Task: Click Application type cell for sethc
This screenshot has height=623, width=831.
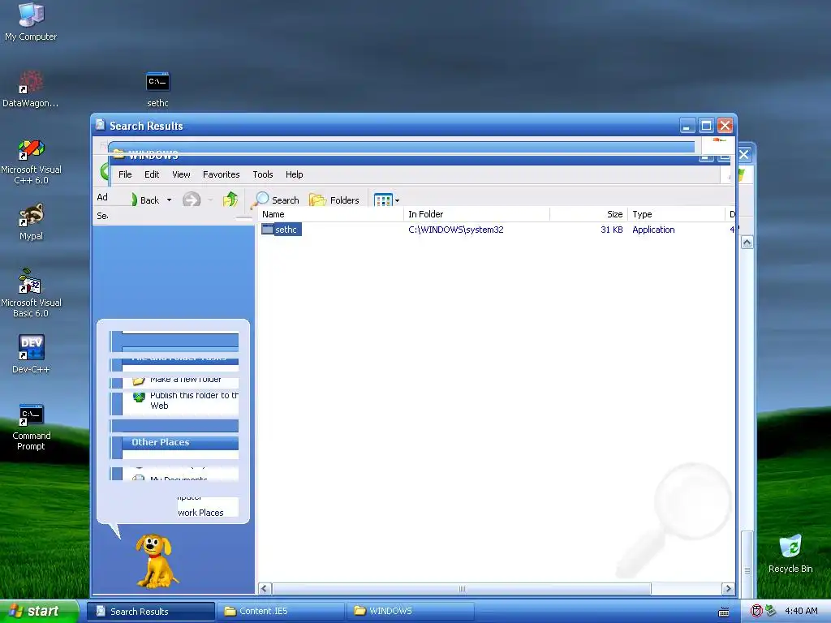Action: [653, 230]
